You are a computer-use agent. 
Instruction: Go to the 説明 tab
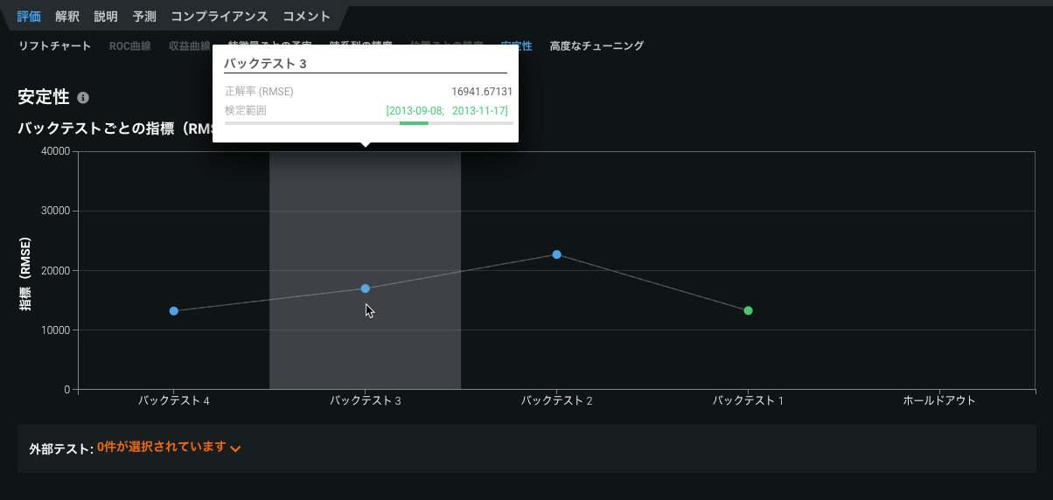pos(106,17)
